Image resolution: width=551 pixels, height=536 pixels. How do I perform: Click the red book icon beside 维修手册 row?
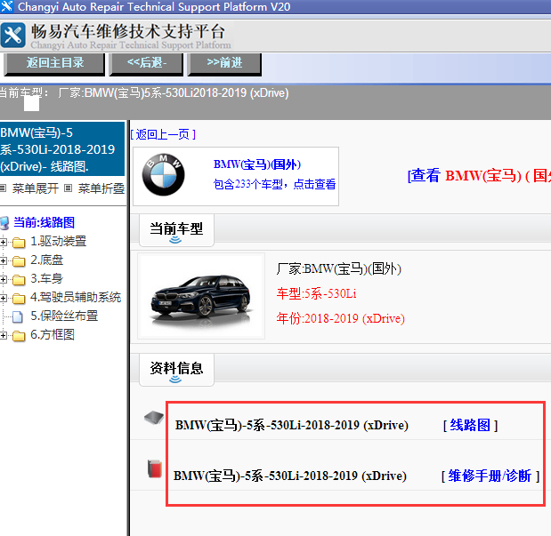[155, 468]
